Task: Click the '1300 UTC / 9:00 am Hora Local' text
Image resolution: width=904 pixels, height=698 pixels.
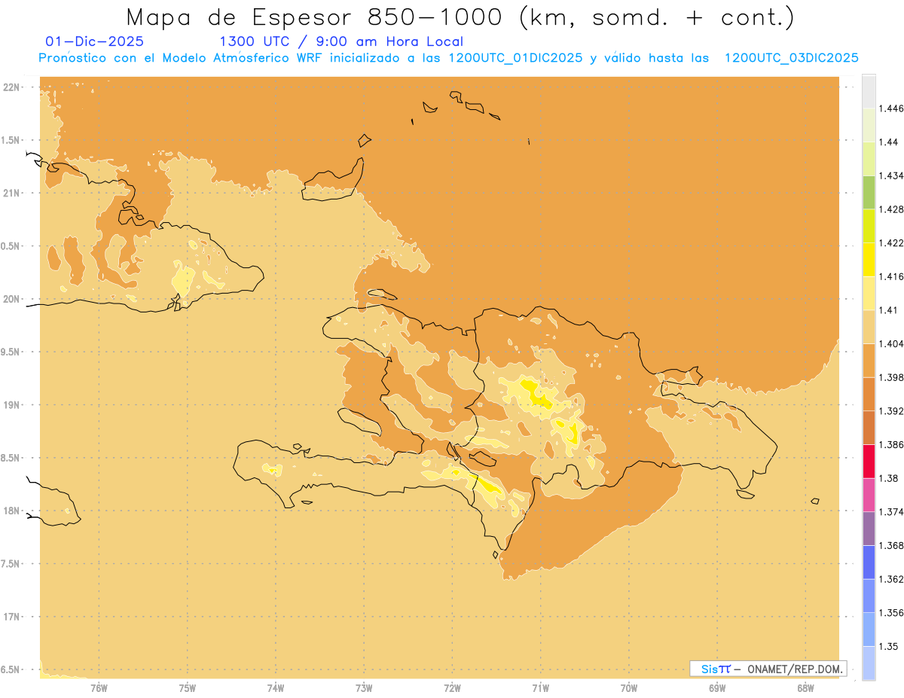Action: pos(341,42)
